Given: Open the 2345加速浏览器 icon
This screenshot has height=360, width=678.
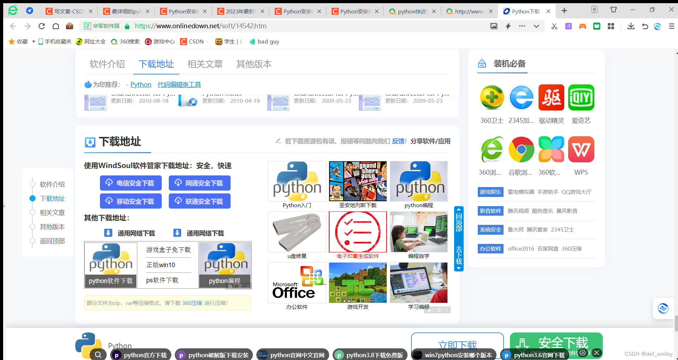Looking at the screenshot, I should tap(521, 97).
